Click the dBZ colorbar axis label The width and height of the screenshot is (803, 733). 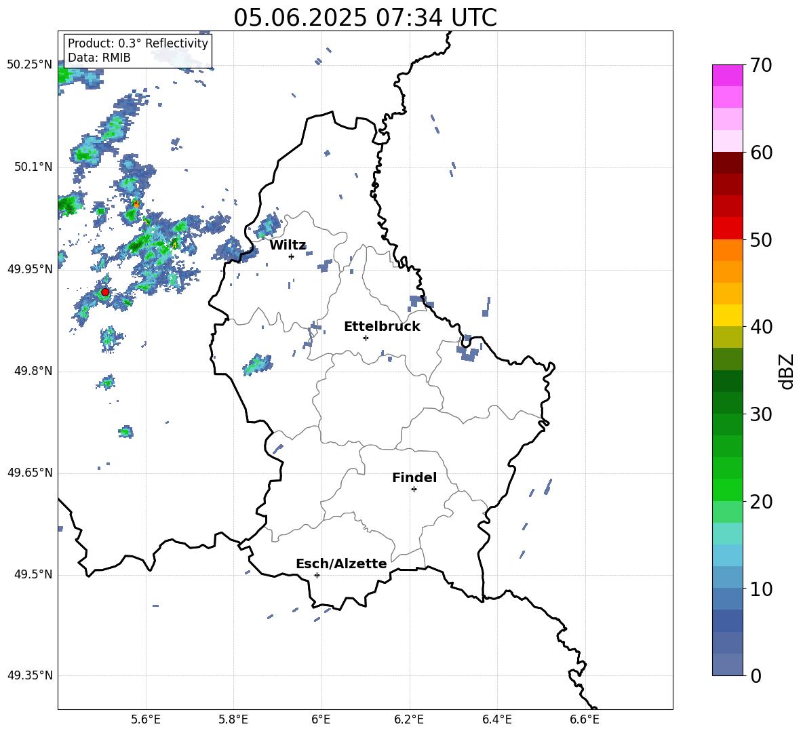coord(786,372)
